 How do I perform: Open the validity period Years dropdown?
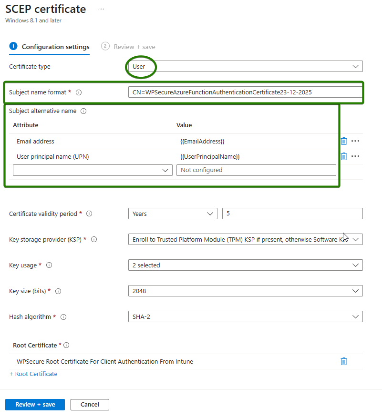click(x=172, y=214)
